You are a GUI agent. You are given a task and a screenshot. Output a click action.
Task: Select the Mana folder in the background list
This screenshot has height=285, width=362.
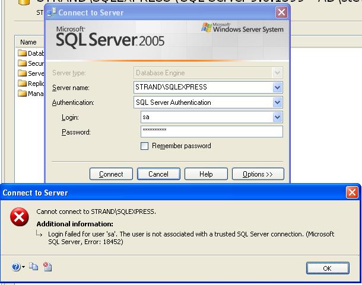pyautogui.click(x=31, y=94)
